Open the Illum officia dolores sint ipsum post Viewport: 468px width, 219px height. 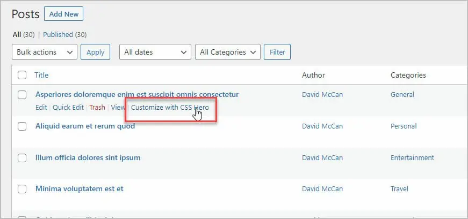pos(88,158)
